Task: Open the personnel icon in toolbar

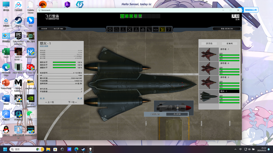Action: pyautogui.click(x=136, y=29)
